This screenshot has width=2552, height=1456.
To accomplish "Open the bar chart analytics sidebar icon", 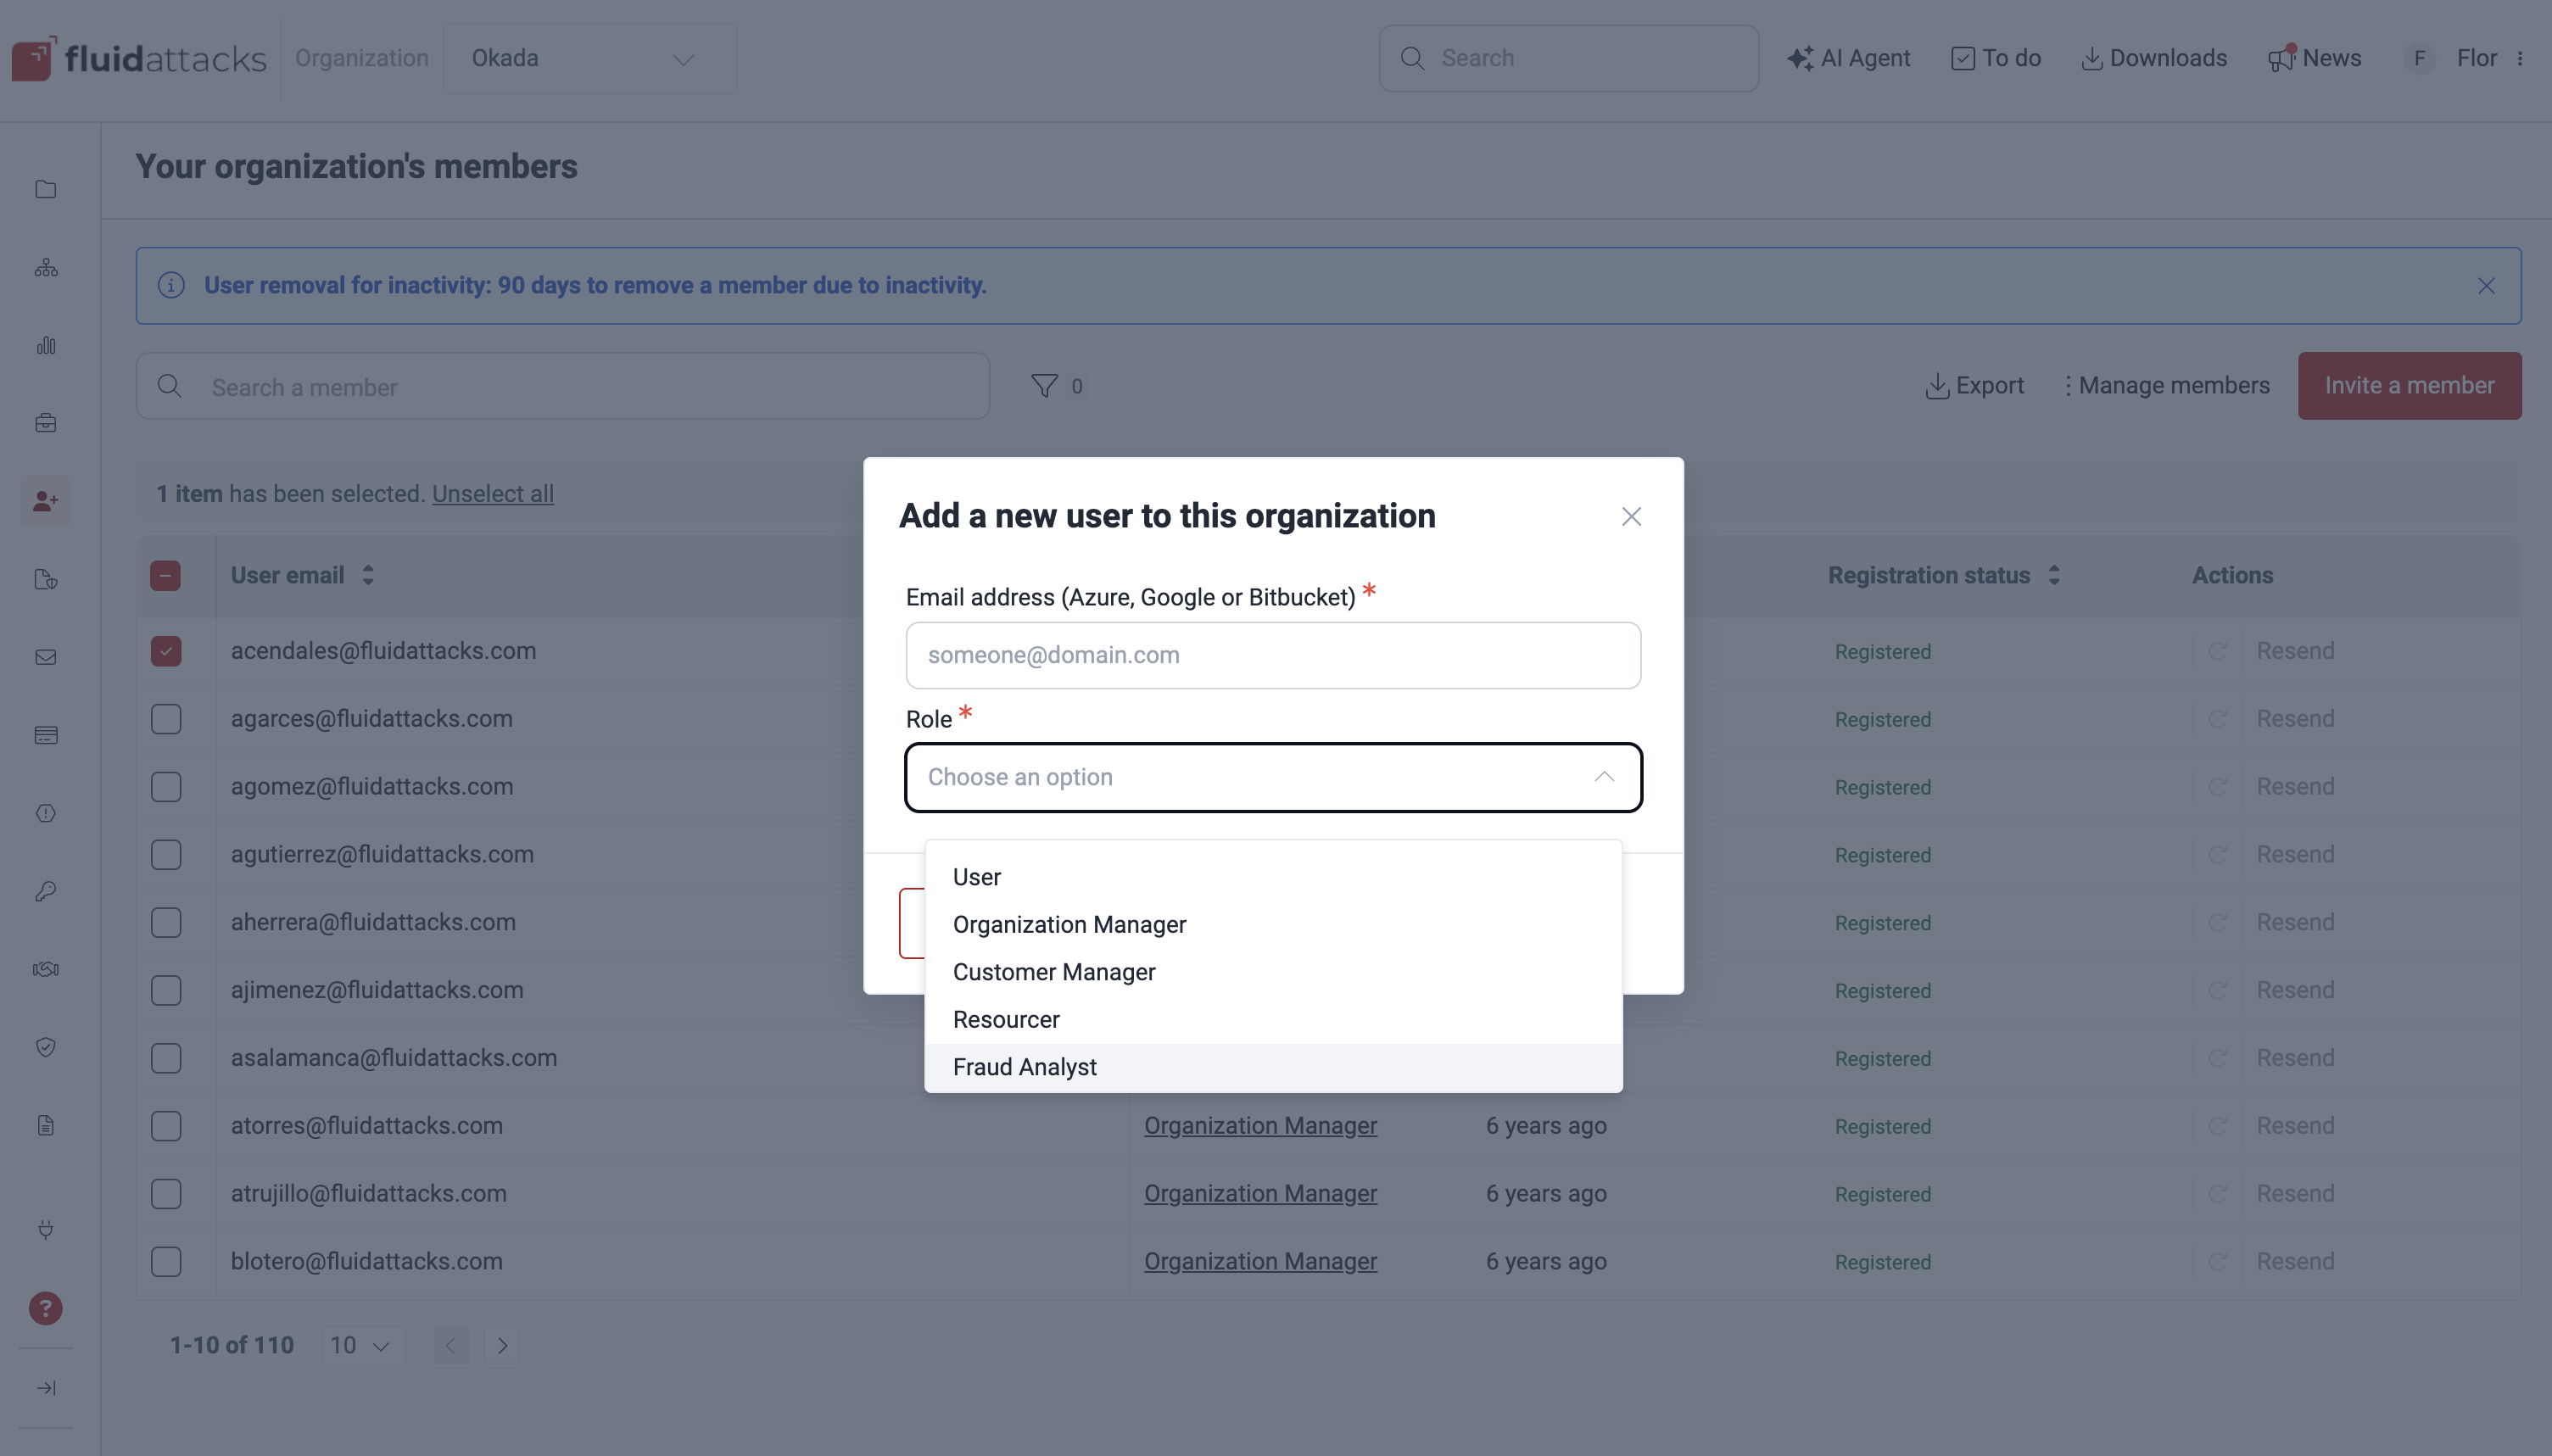I will click(46, 345).
